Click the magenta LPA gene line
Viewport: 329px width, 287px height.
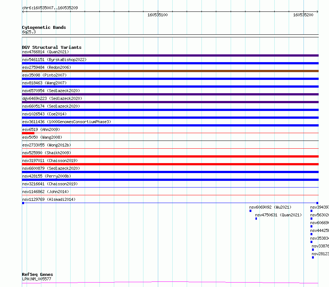[x=170, y=283]
